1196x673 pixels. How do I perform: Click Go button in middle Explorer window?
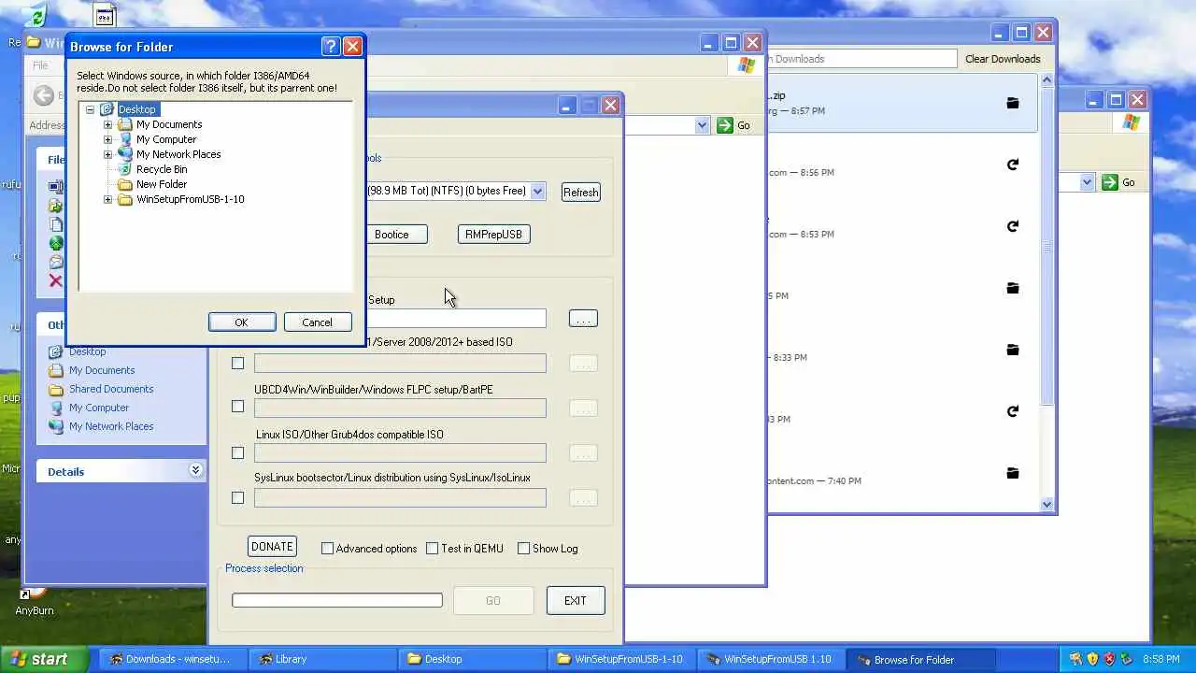pos(734,125)
